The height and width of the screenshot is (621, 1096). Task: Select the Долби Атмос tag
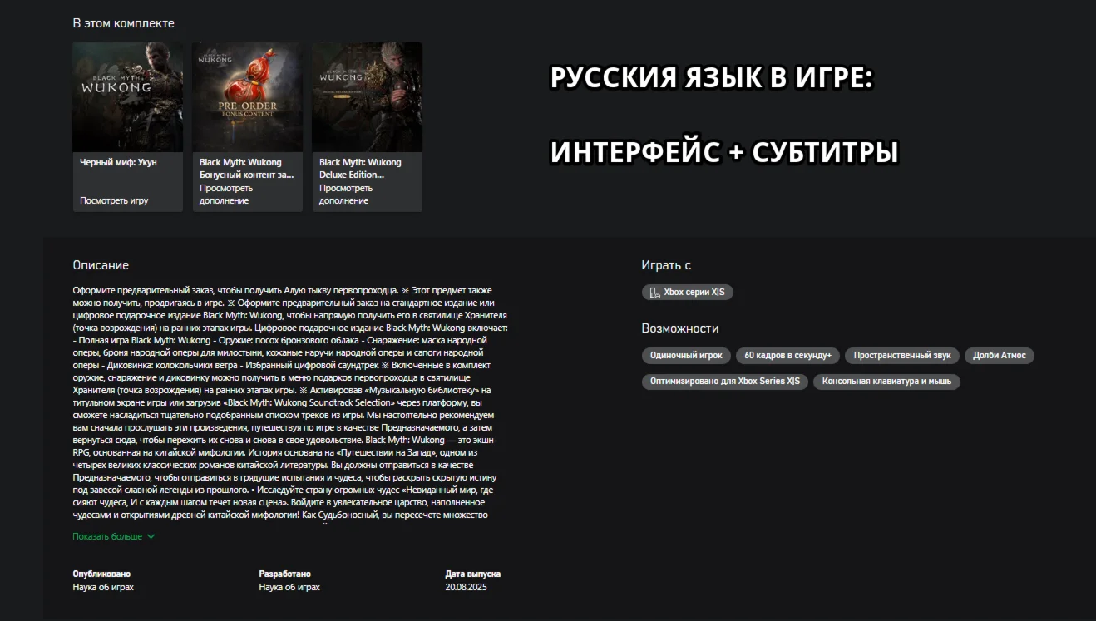click(x=1000, y=356)
